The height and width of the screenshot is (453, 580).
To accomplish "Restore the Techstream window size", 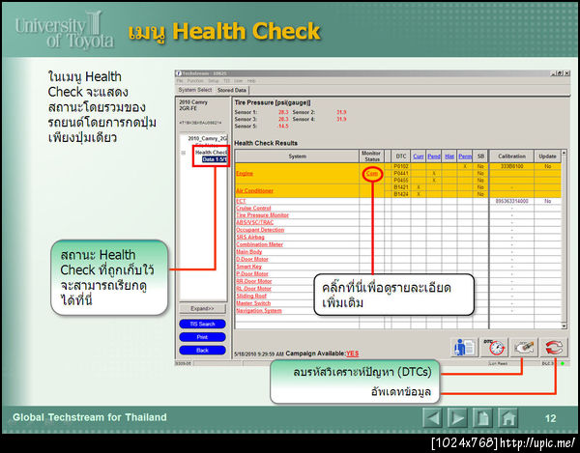I will point(561,73).
